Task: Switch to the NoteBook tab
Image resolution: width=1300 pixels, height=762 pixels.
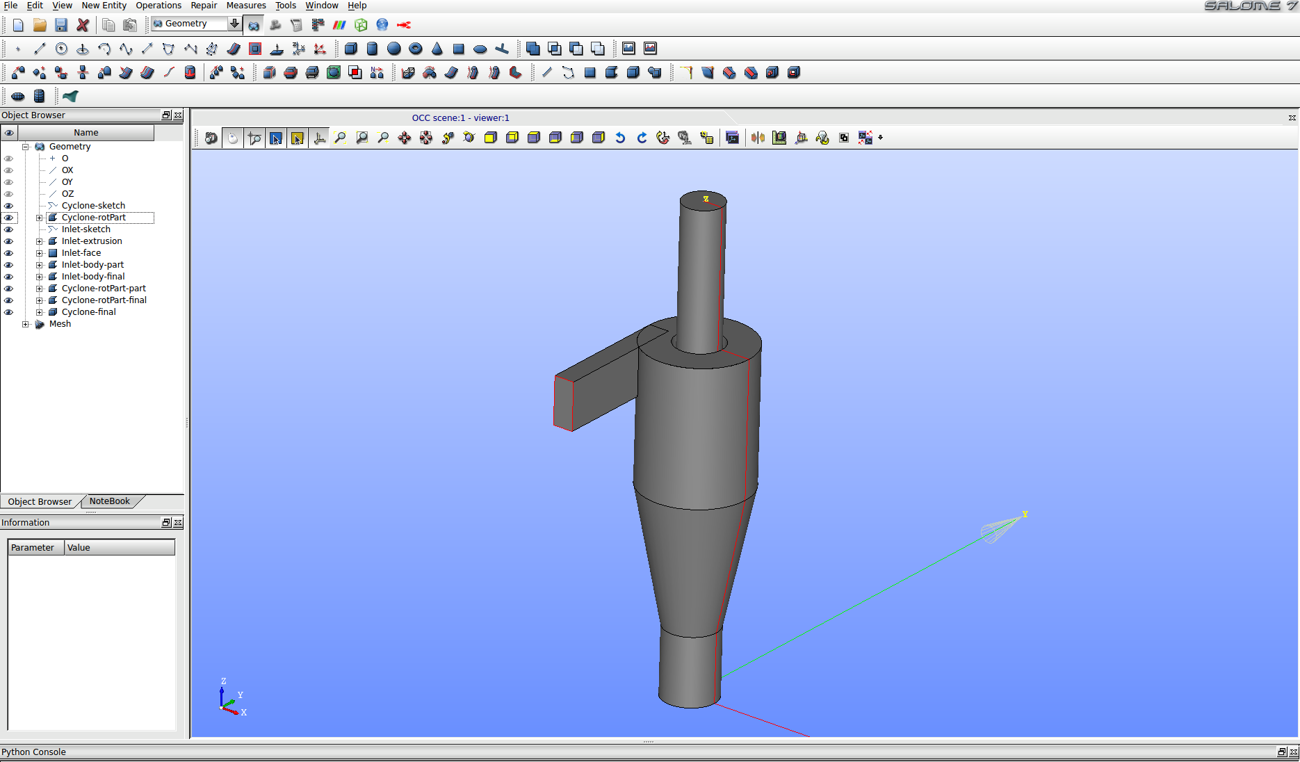Action: click(109, 501)
